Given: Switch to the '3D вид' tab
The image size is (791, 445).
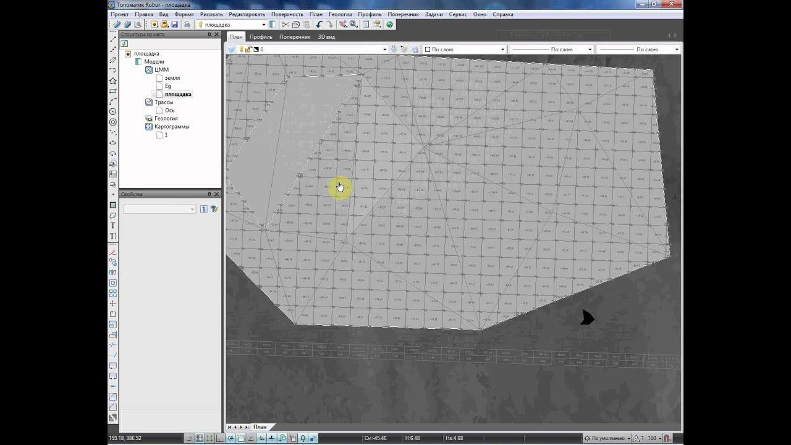Looking at the screenshot, I should coord(326,37).
